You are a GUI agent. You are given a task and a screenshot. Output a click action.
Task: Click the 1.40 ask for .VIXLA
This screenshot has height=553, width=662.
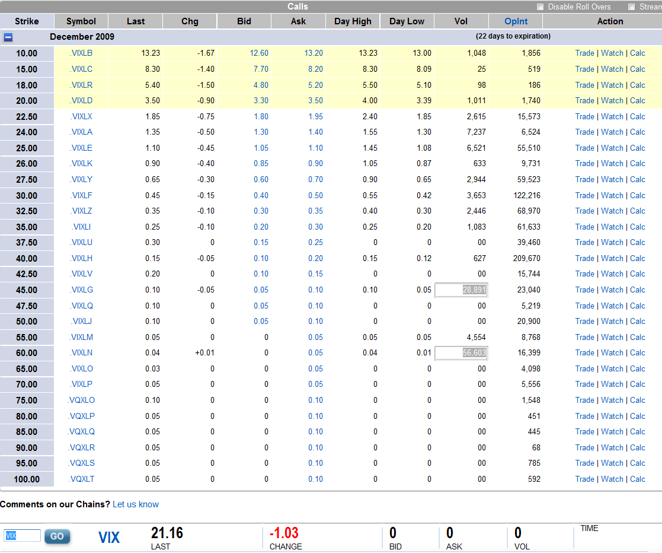315,132
